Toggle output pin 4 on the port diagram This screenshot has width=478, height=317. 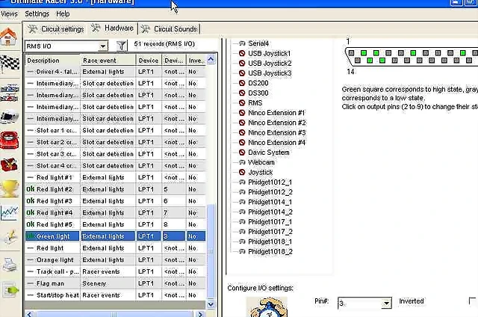click(x=388, y=53)
